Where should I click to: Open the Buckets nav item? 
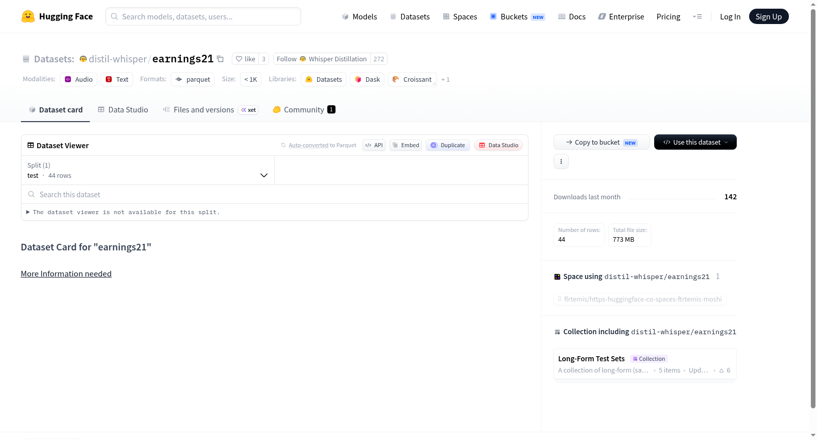pos(517,16)
